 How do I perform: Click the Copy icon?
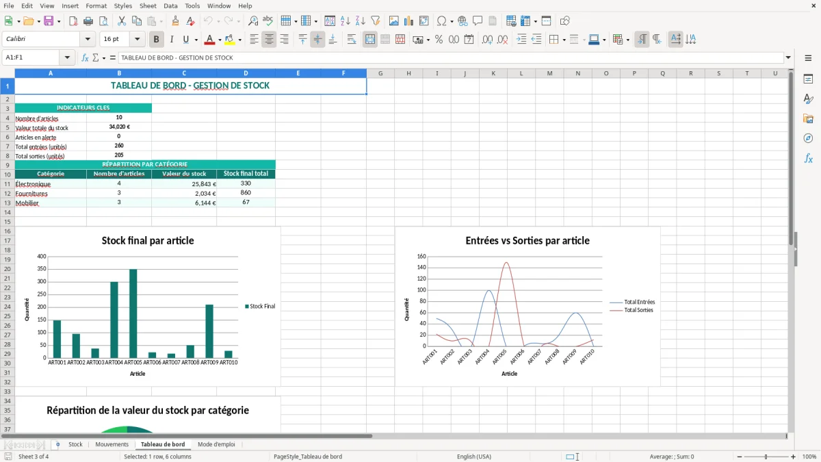[136, 21]
